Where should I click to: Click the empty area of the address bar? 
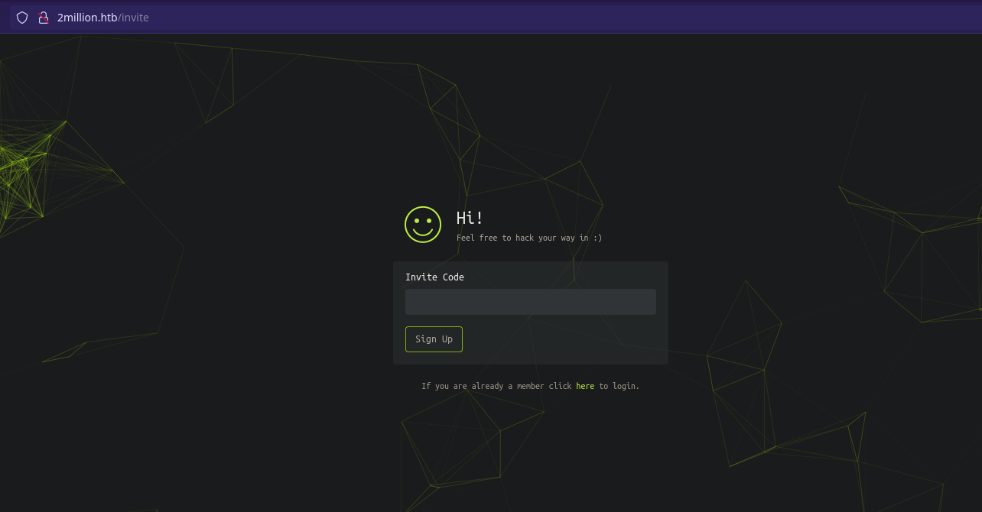coord(535,18)
